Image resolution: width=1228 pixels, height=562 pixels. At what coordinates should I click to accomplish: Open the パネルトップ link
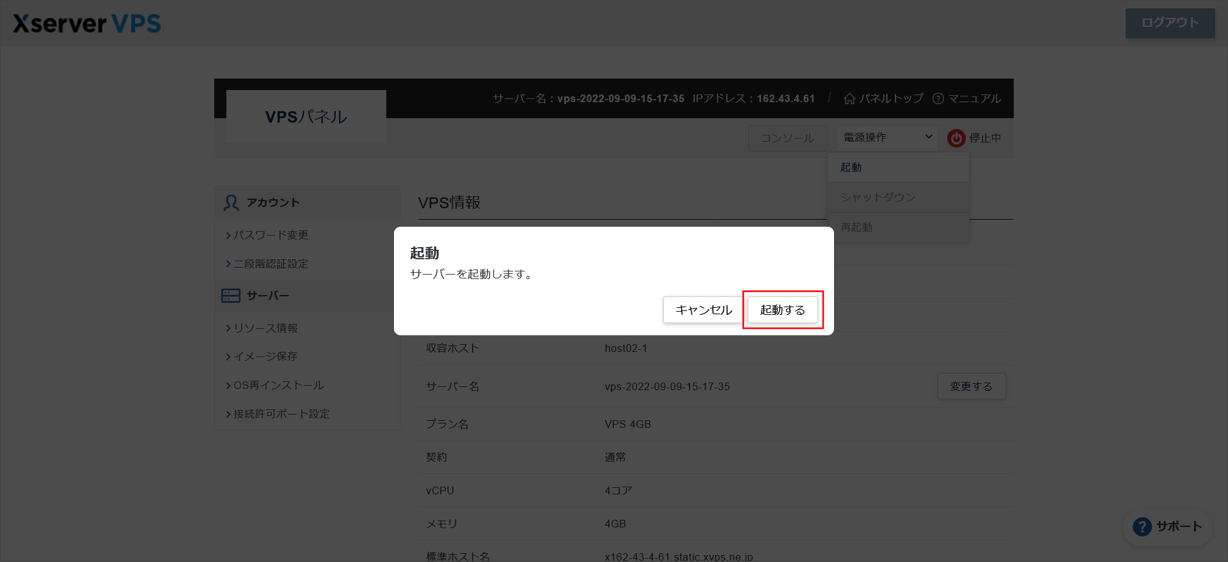coord(891,98)
